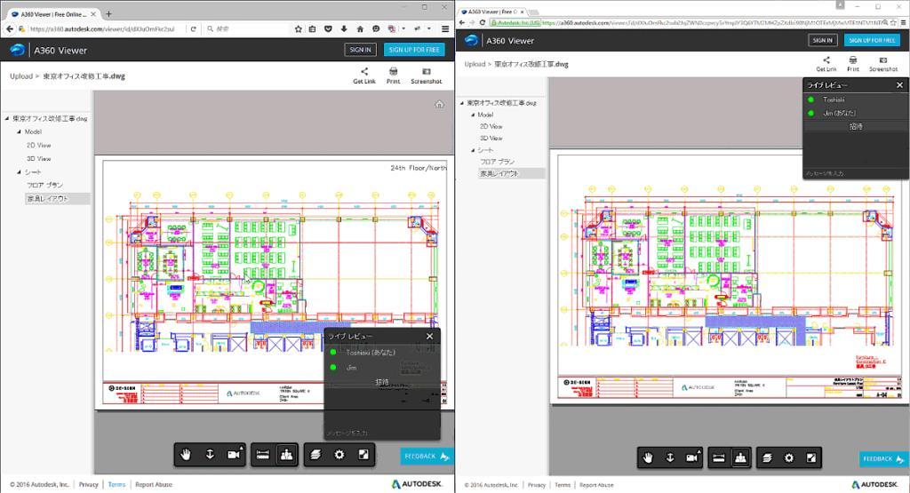910x493 pixels.
Task: Click SIGN IN in left window
Action: pos(361,50)
